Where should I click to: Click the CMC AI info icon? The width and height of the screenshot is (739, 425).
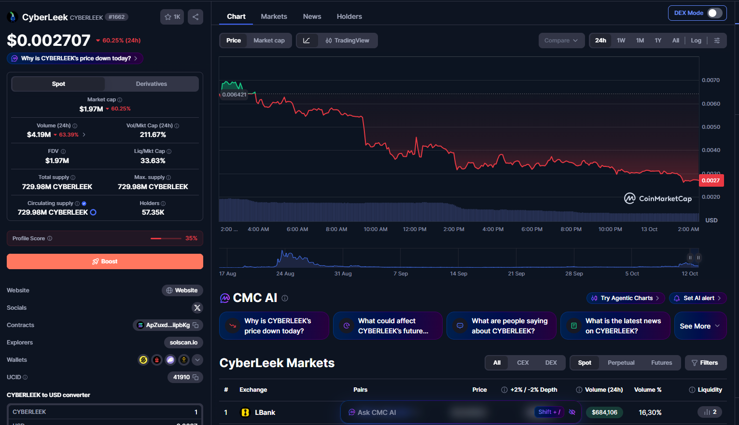pos(285,298)
